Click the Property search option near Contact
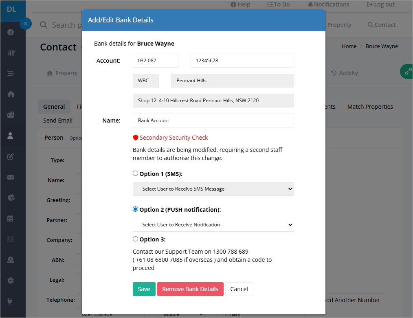This screenshot has height=318, width=413. [339, 25]
